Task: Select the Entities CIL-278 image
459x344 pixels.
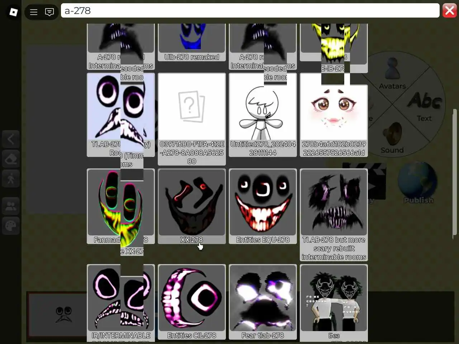Action: click(192, 302)
